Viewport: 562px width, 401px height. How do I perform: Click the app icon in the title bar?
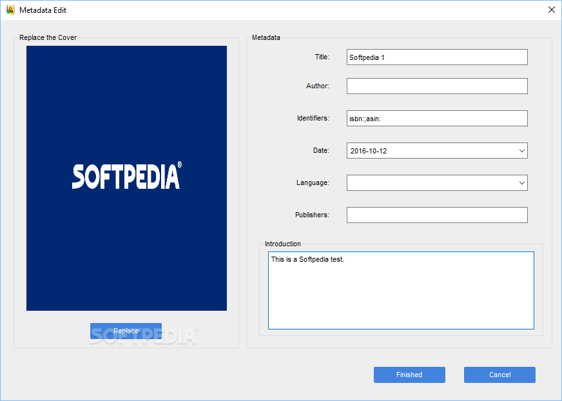pos(10,10)
